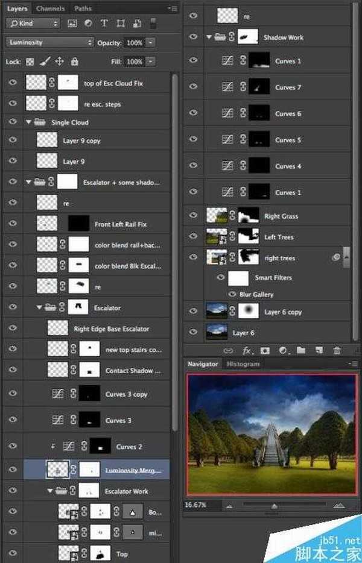This screenshot has width=362, height=563.
Task: Switch to the Channels tab
Action: tap(50, 8)
